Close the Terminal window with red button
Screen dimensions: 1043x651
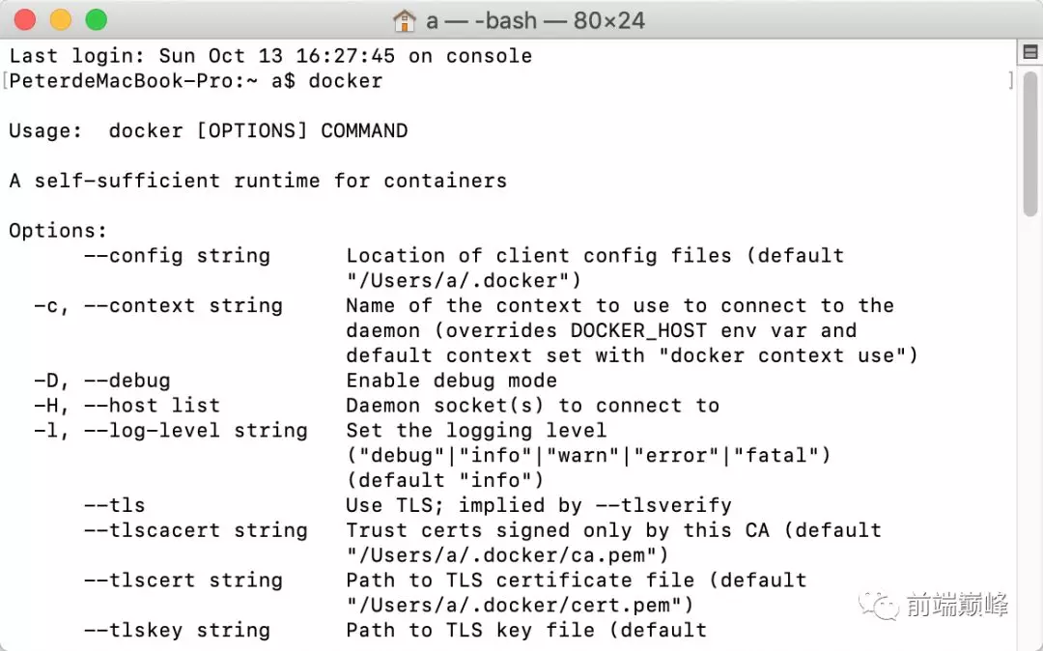click(x=25, y=19)
